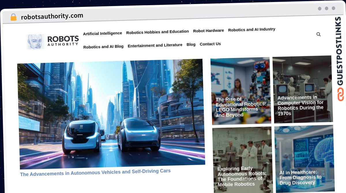Viewport: 346px width, 193px height.
Task: Open Robotics and AI Industry menu
Action: point(252,29)
